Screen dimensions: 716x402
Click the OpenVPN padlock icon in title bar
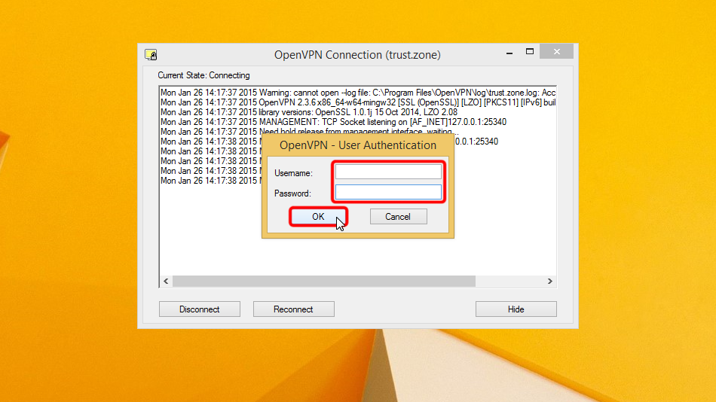[x=151, y=54]
